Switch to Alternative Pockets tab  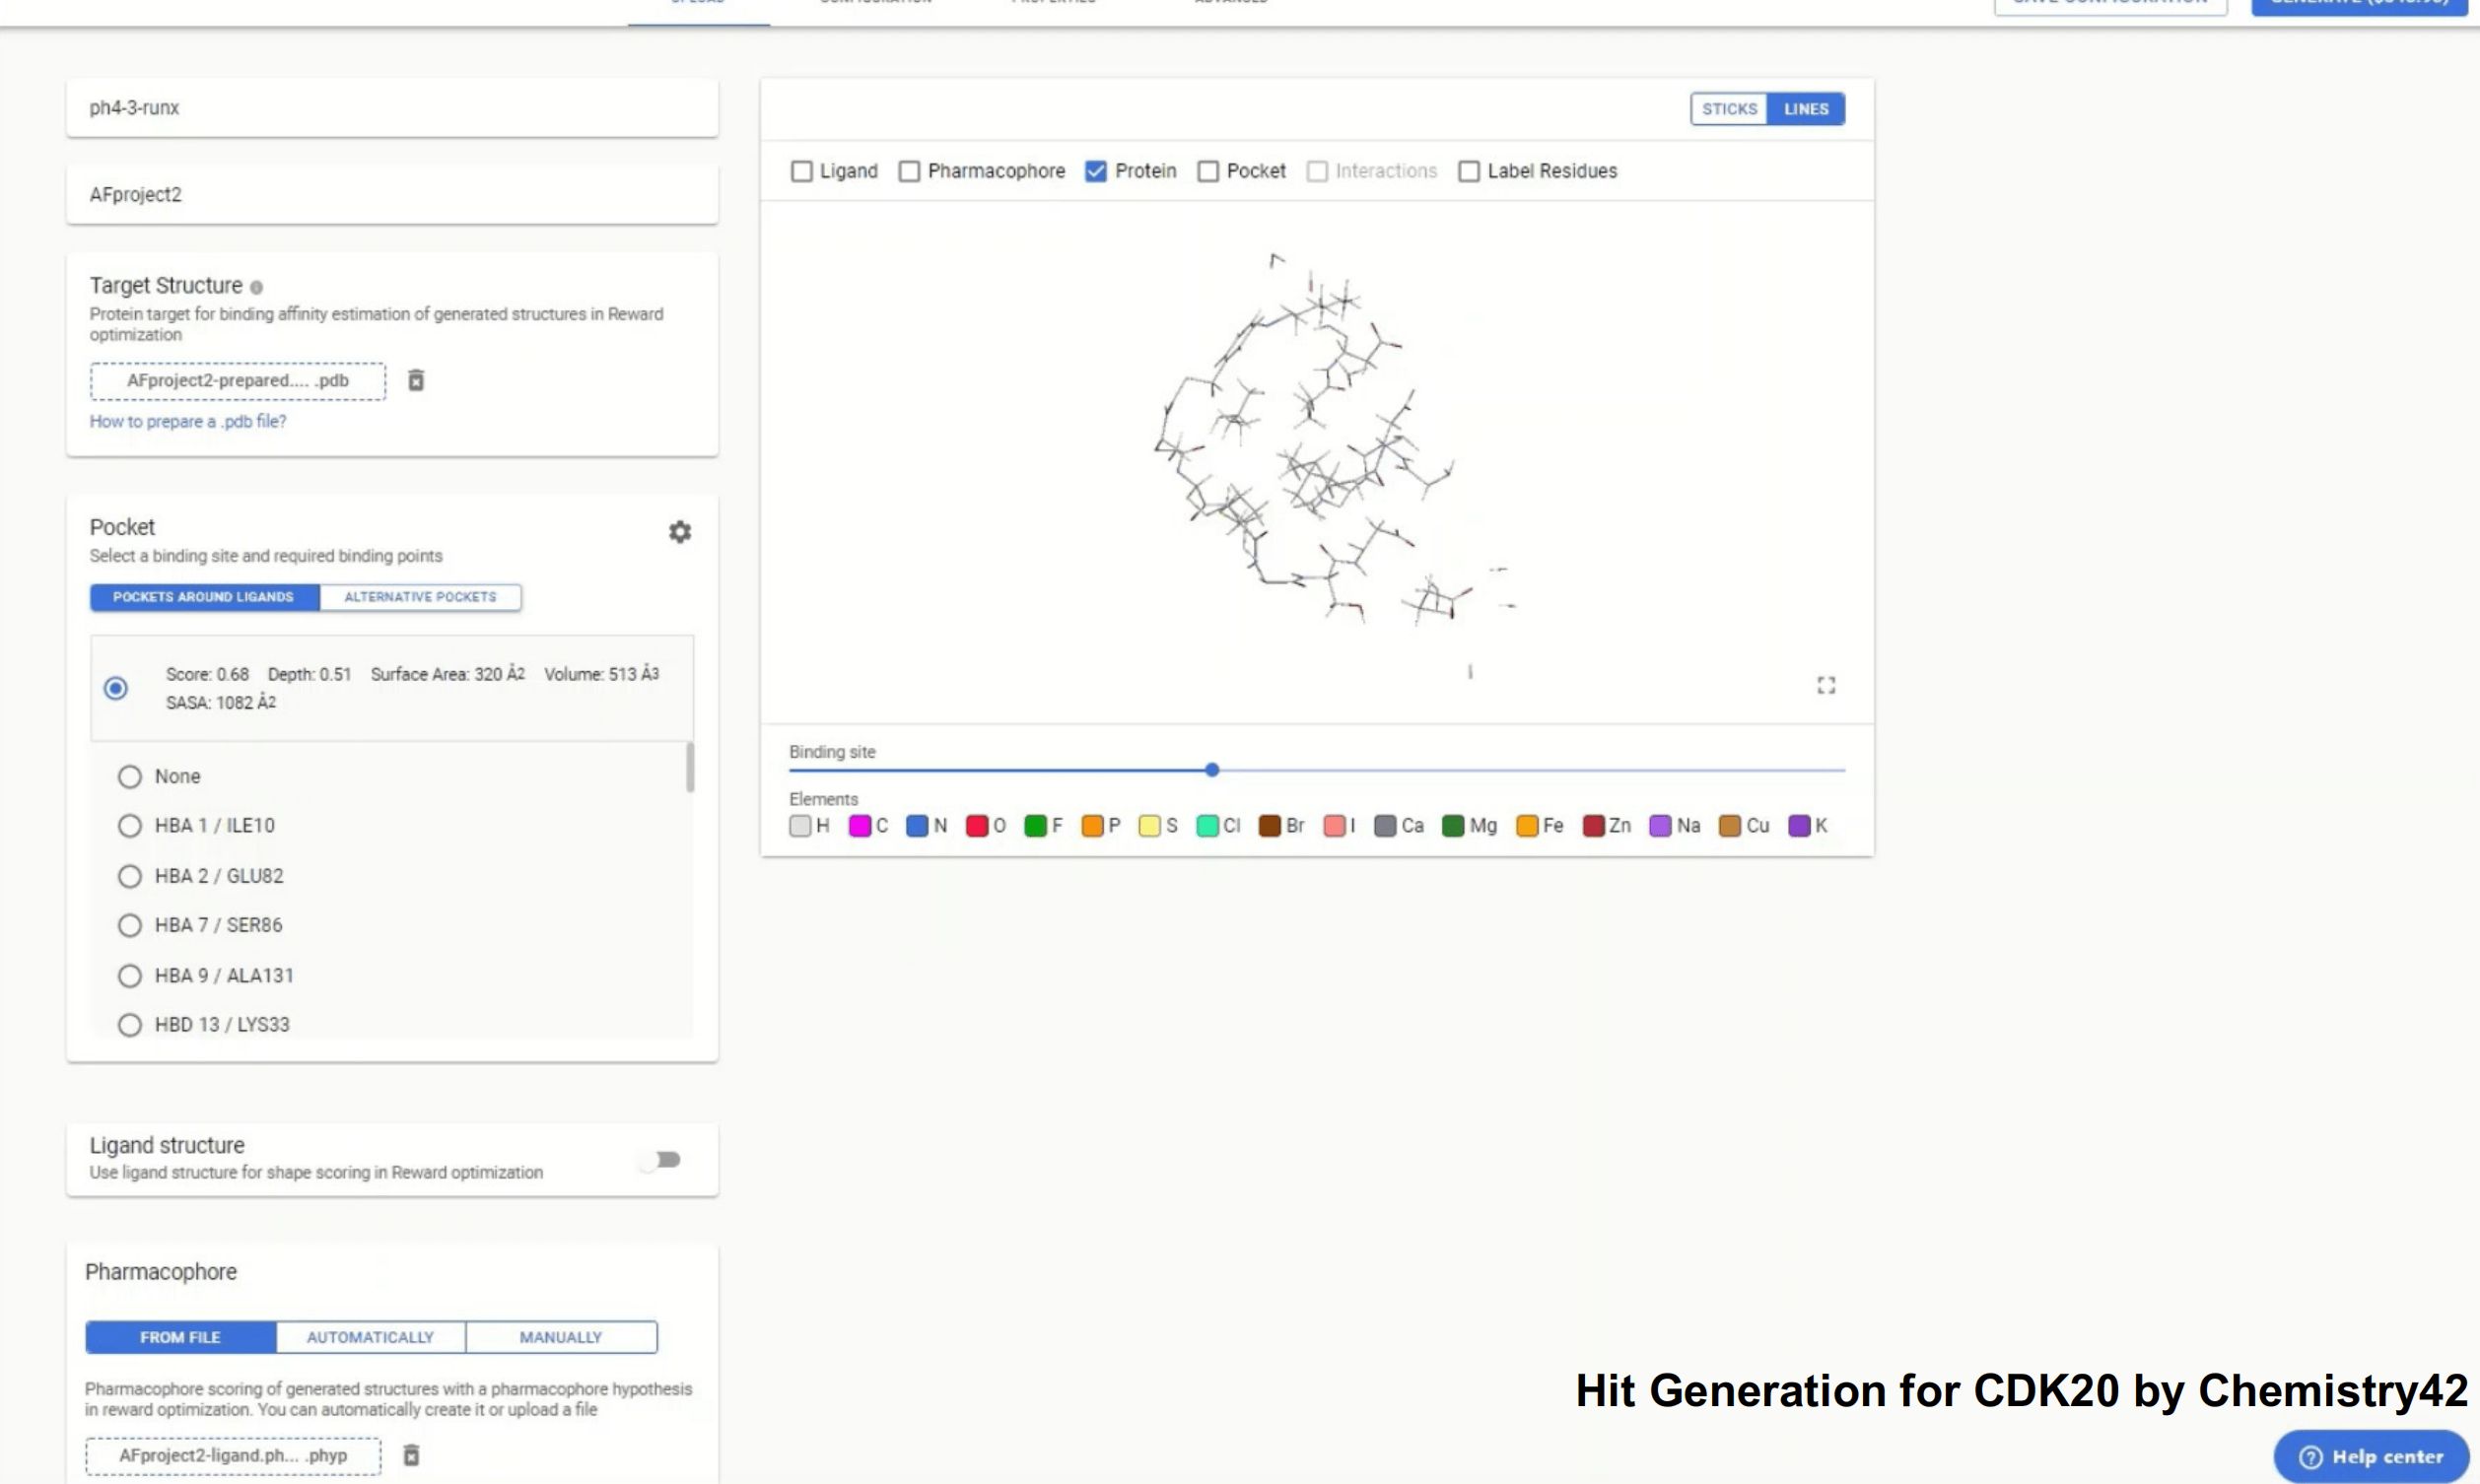[420, 597]
